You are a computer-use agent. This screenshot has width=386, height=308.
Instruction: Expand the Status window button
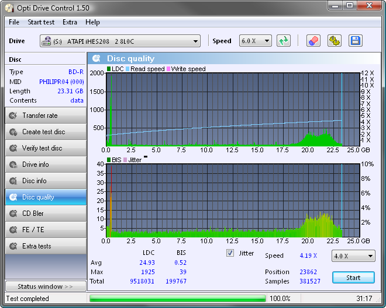(46, 286)
